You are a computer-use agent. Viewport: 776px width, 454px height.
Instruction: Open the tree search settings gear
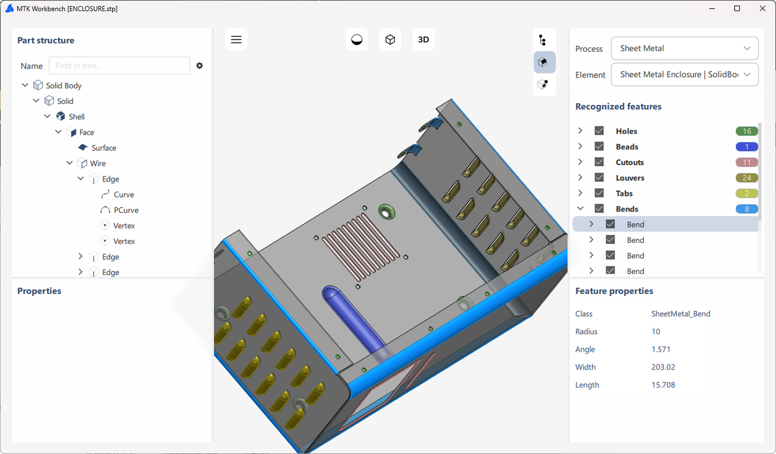pyautogui.click(x=199, y=66)
